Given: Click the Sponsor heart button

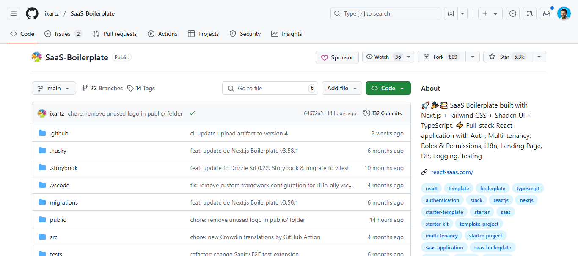Looking at the screenshot, I should coord(337,57).
